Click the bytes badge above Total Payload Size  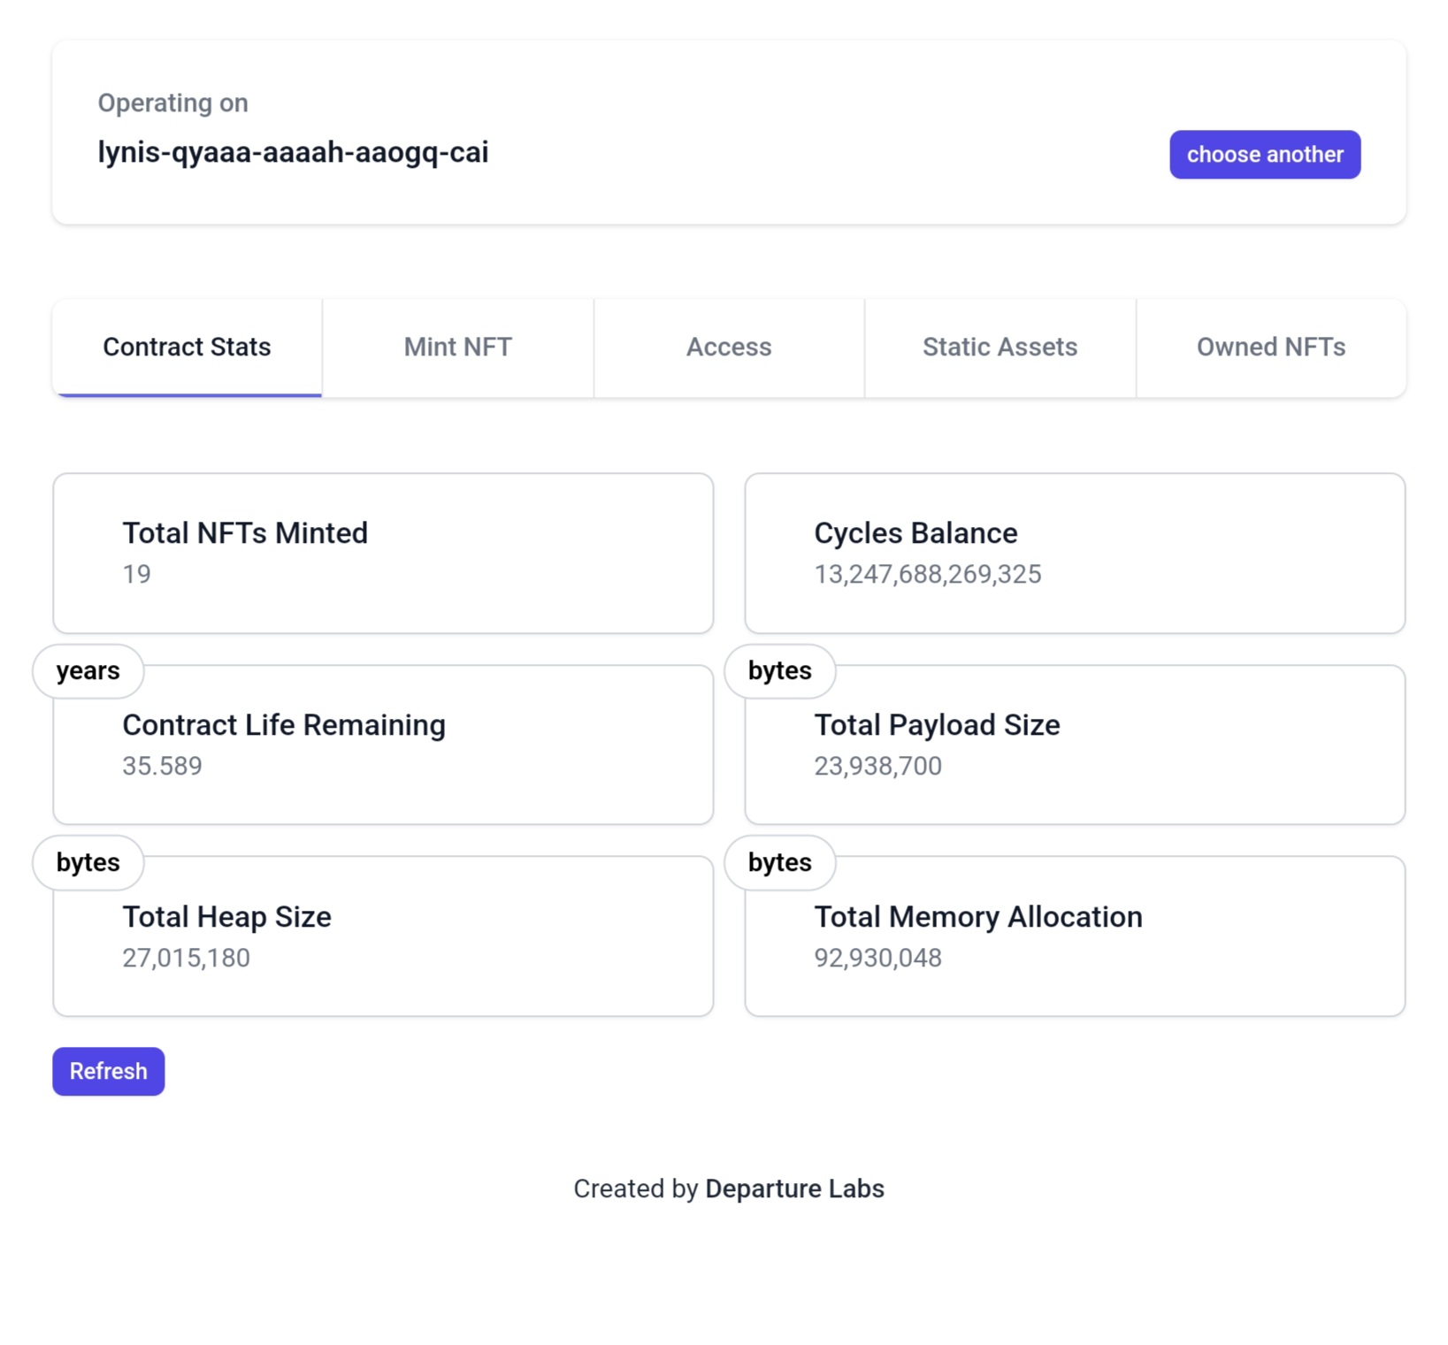click(779, 671)
